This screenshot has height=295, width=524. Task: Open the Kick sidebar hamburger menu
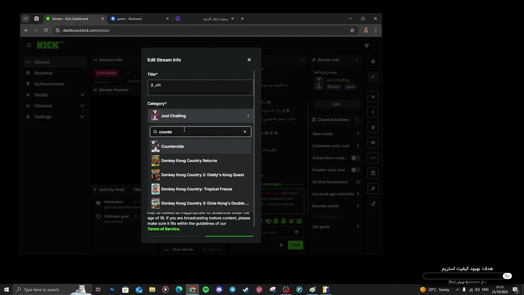(29, 45)
